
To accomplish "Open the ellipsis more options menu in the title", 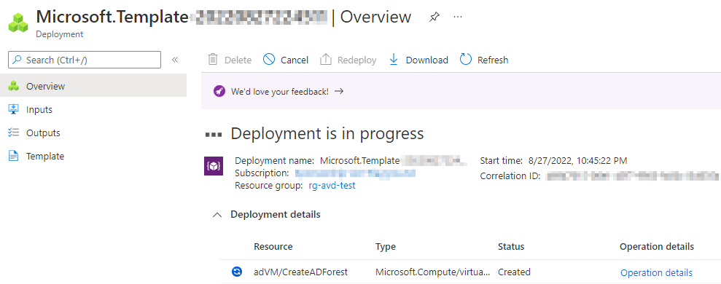I will pyautogui.click(x=458, y=17).
